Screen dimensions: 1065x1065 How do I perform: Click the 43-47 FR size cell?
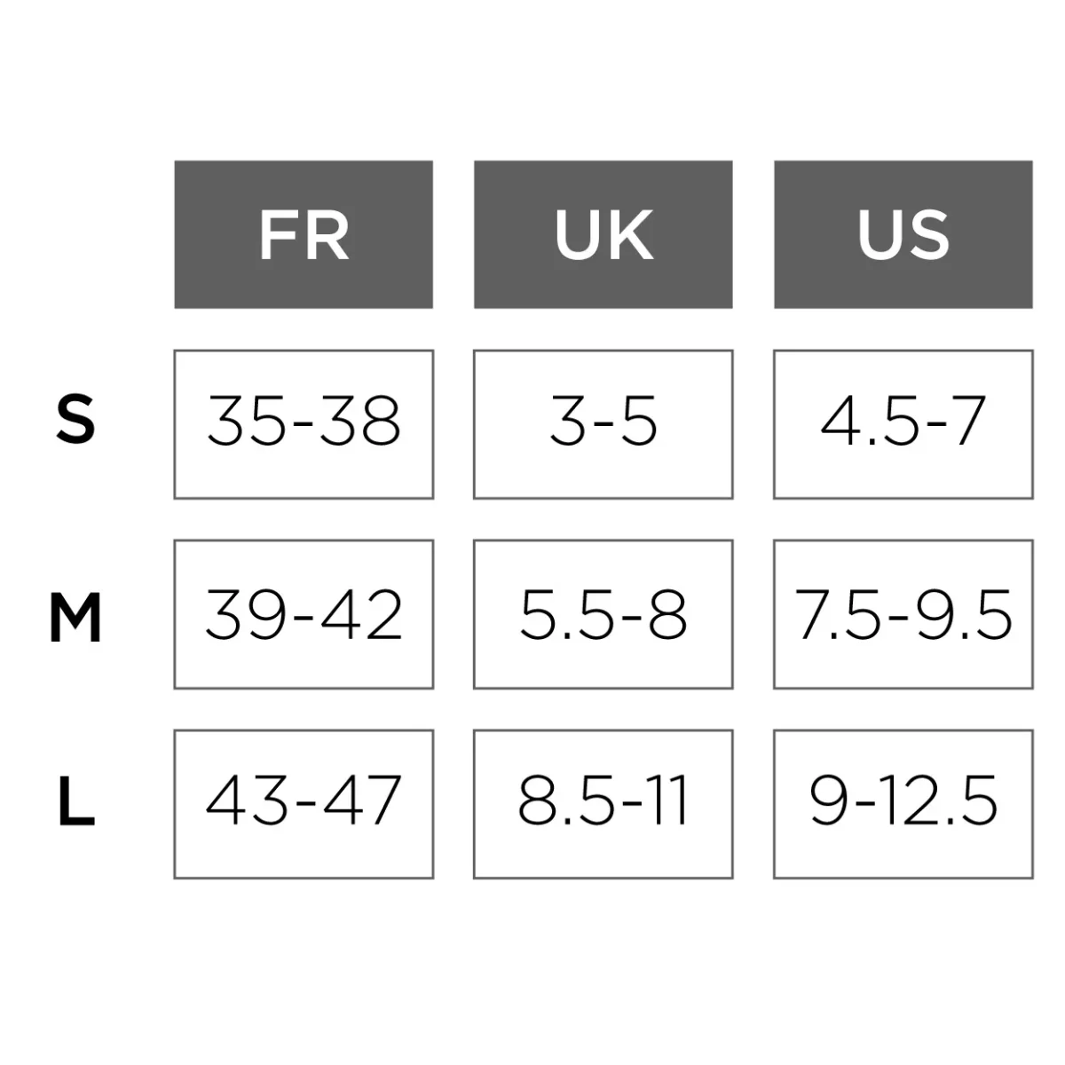pyautogui.click(x=304, y=802)
